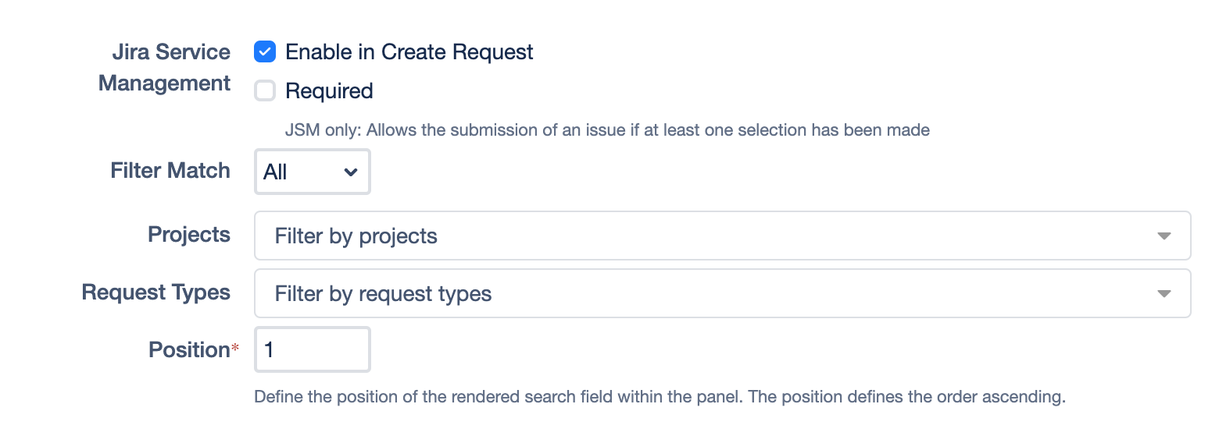Click the Position help text below the input
This screenshot has height=443, width=1219.
660,397
